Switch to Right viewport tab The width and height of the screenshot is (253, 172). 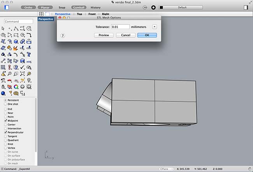(x=105, y=14)
